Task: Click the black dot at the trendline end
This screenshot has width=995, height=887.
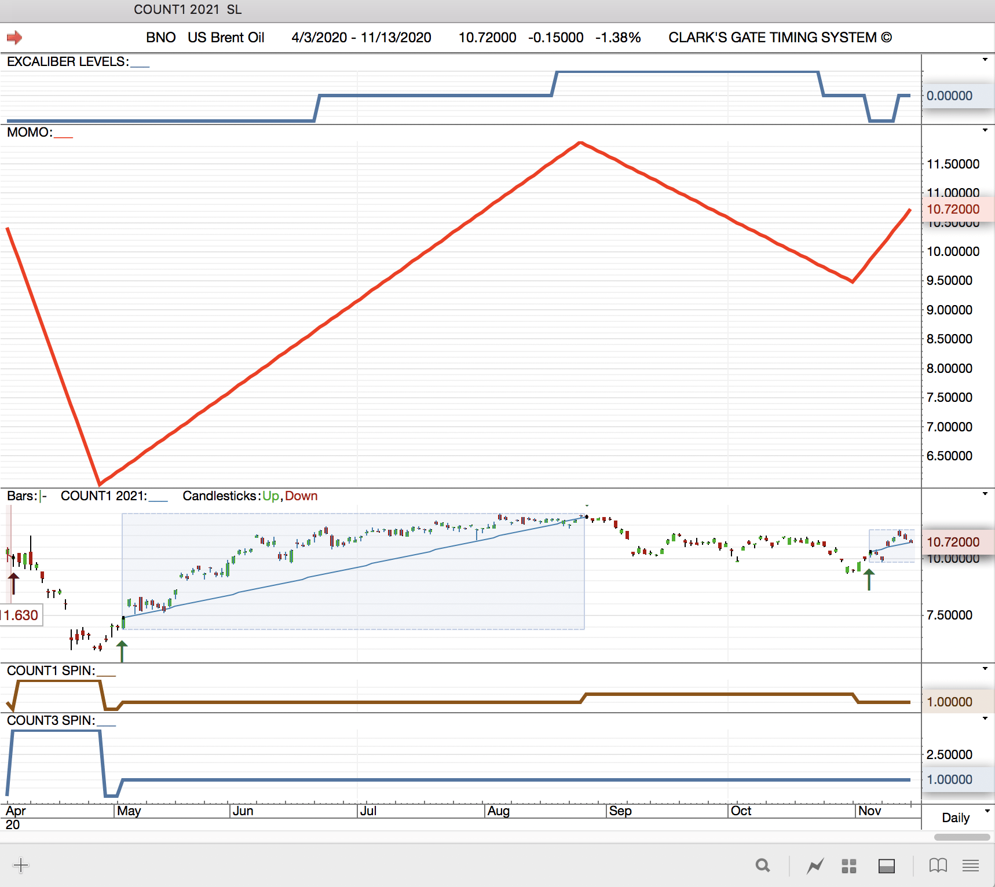Action: click(587, 516)
